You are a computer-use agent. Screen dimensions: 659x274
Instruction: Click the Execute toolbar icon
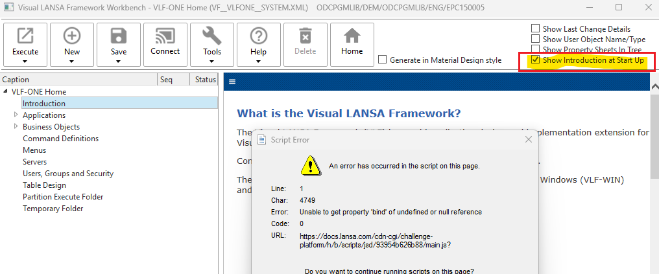pyautogui.click(x=25, y=36)
